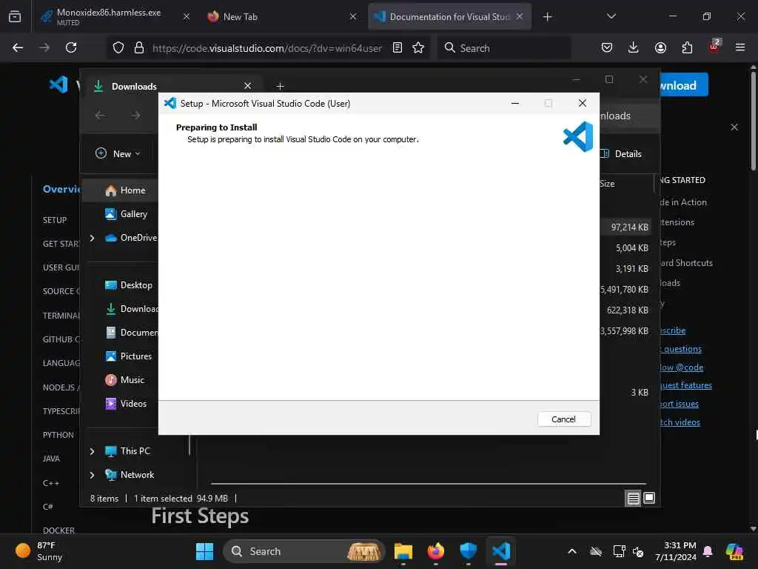Close the webpage side banner
Image resolution: width=758 pixels, height=569 pixels.
click(734, 127)
